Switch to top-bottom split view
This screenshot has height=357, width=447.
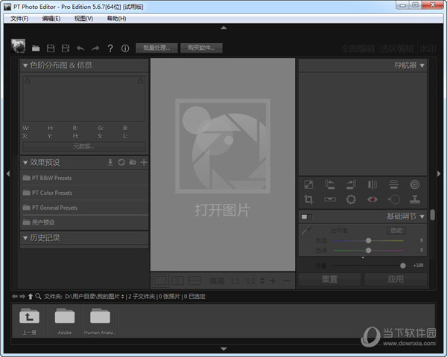click(194, 280)
